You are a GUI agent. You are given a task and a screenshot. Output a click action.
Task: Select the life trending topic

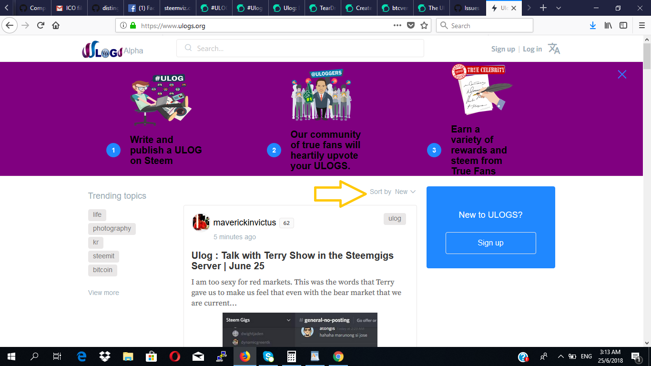tap(97, 215)
